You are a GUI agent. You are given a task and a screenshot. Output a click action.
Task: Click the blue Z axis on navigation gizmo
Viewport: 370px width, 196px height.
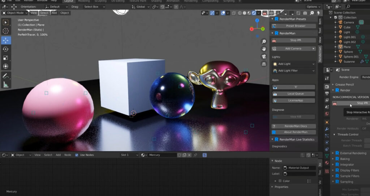tap(257, 21)
